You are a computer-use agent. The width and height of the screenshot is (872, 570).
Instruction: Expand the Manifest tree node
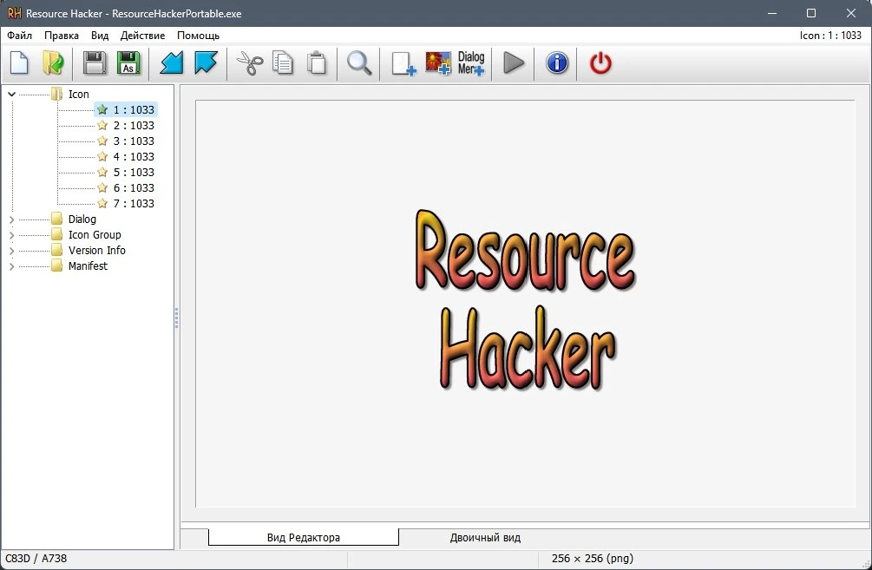tap(11, 266)
